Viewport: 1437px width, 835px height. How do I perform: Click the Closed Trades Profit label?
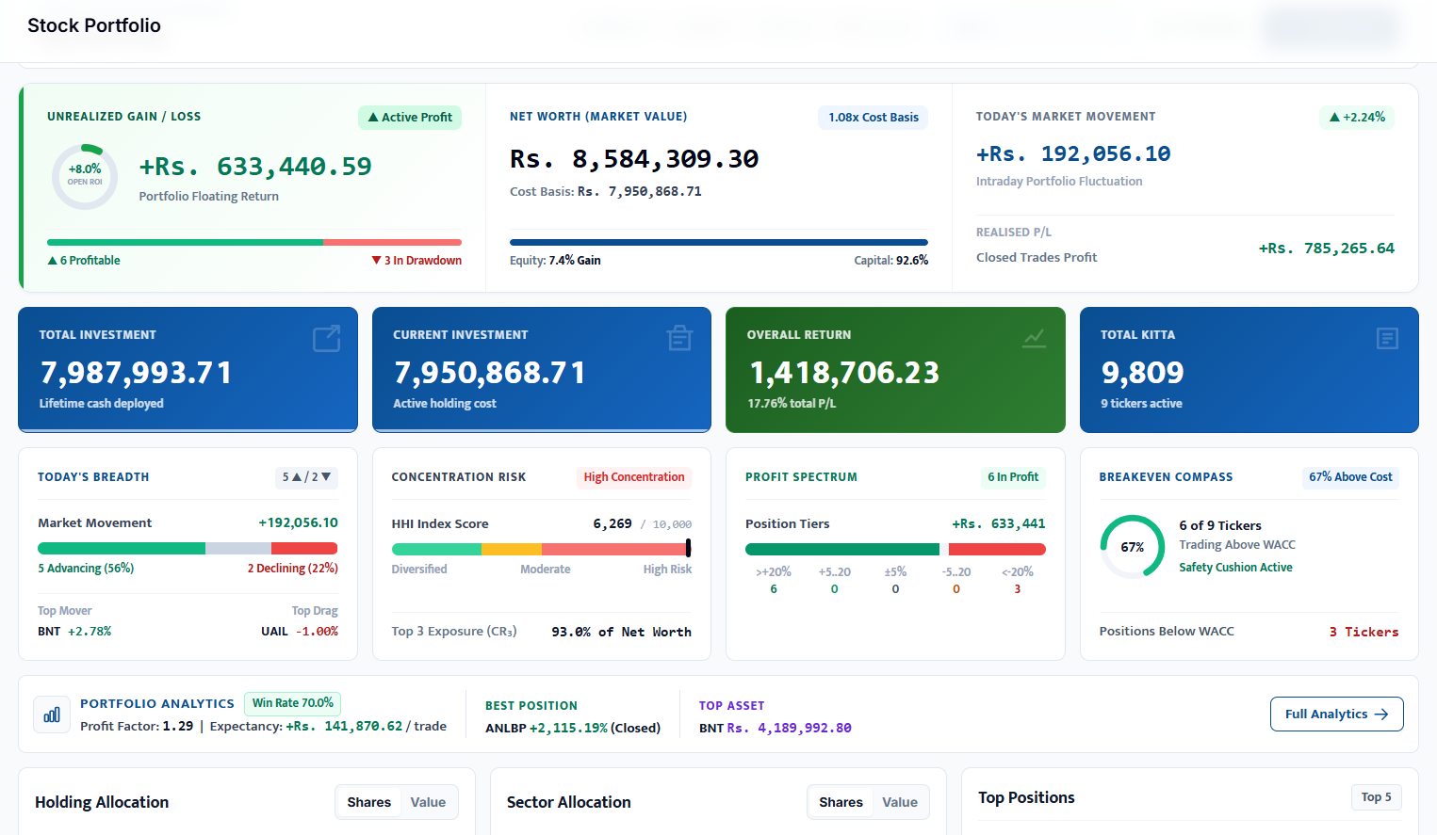[1037, 258]
